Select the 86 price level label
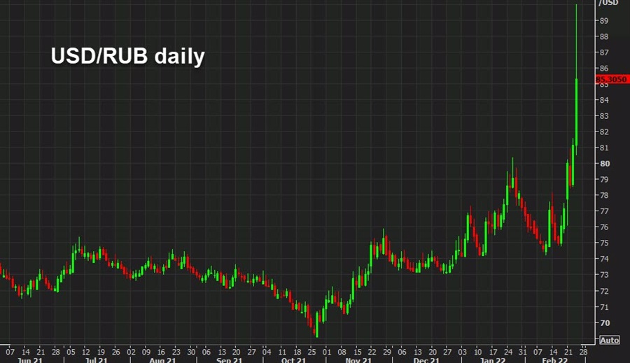 click(604, 69)
